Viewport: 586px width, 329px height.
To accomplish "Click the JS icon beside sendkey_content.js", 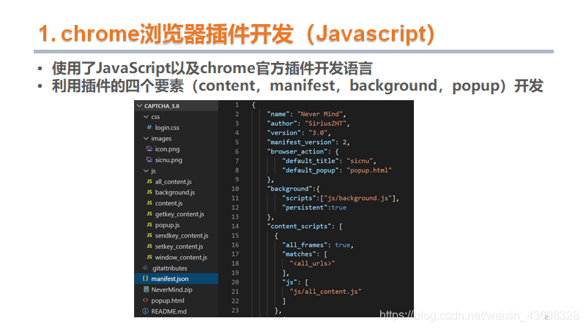I will [149, 235].
